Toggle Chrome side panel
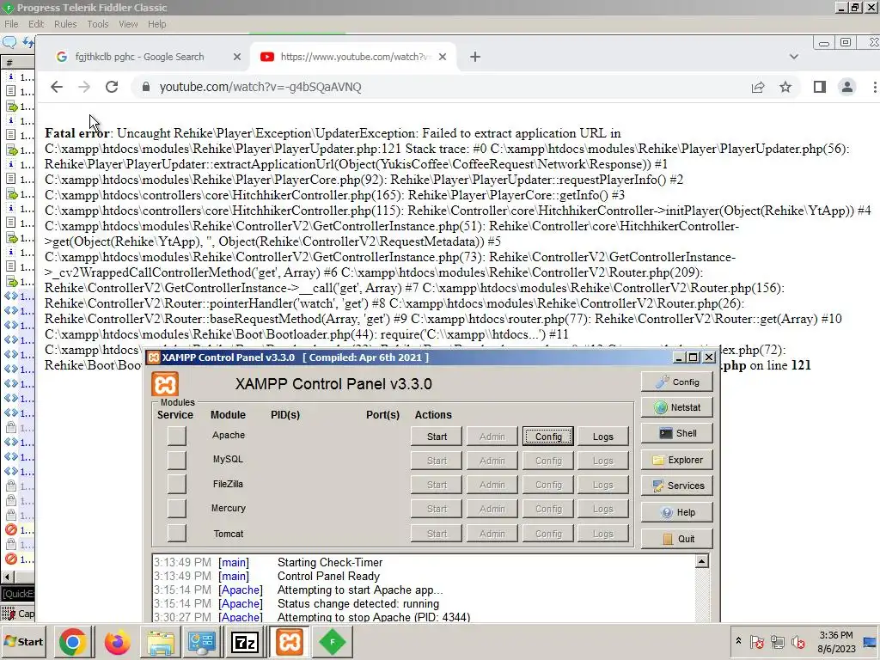The width and height of the screenshot is (880, 660). (819, 87)
